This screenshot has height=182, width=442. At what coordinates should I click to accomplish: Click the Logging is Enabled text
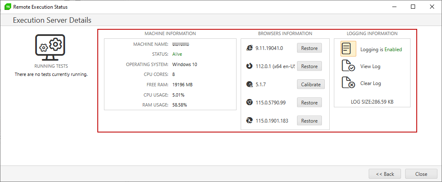coord(381,50)
